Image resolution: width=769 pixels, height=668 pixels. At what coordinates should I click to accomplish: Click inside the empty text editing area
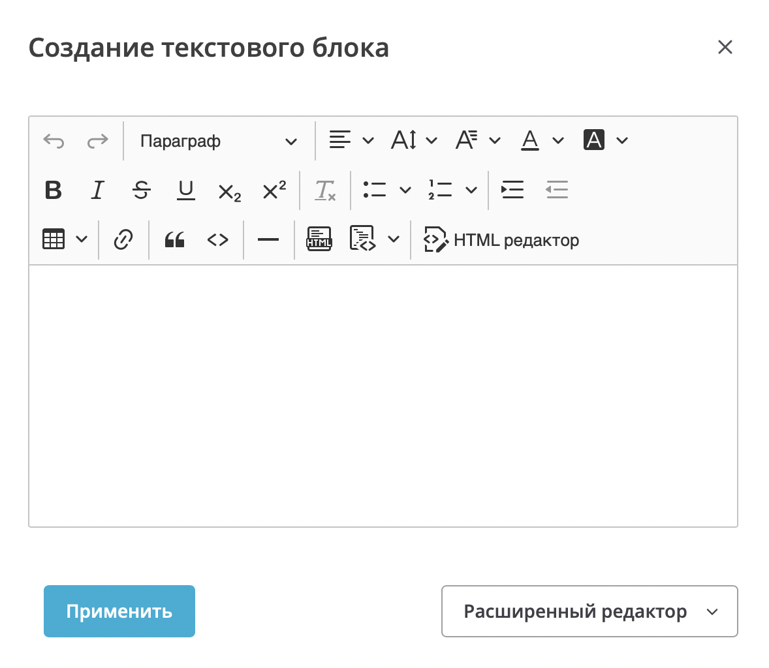[x=383, y=395]
